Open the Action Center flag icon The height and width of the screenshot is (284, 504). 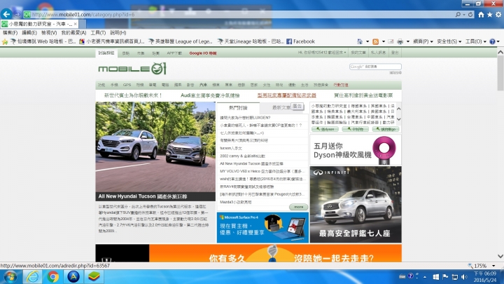tap(445, 277)
